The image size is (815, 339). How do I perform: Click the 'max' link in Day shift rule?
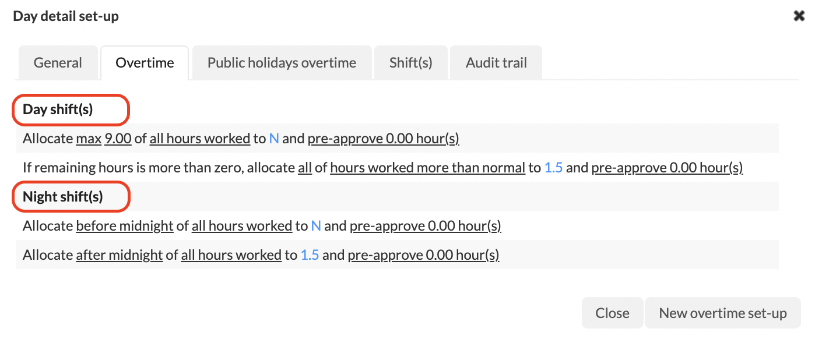(89, 139)
